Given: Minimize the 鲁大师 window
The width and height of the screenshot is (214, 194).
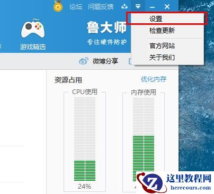Looking at the screenshot, I should [x=152, y=7].
